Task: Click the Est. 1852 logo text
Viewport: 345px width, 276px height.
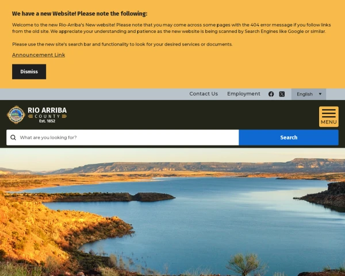Action: point(47,121)
